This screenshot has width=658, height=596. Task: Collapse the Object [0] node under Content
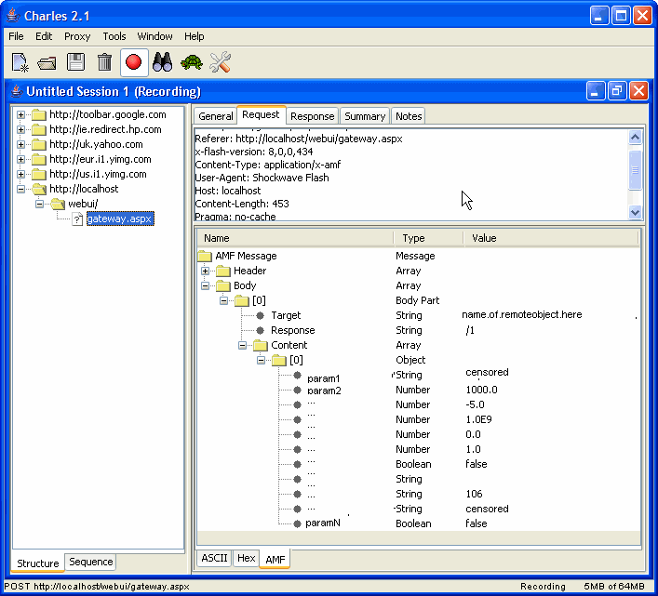point(261,360)
